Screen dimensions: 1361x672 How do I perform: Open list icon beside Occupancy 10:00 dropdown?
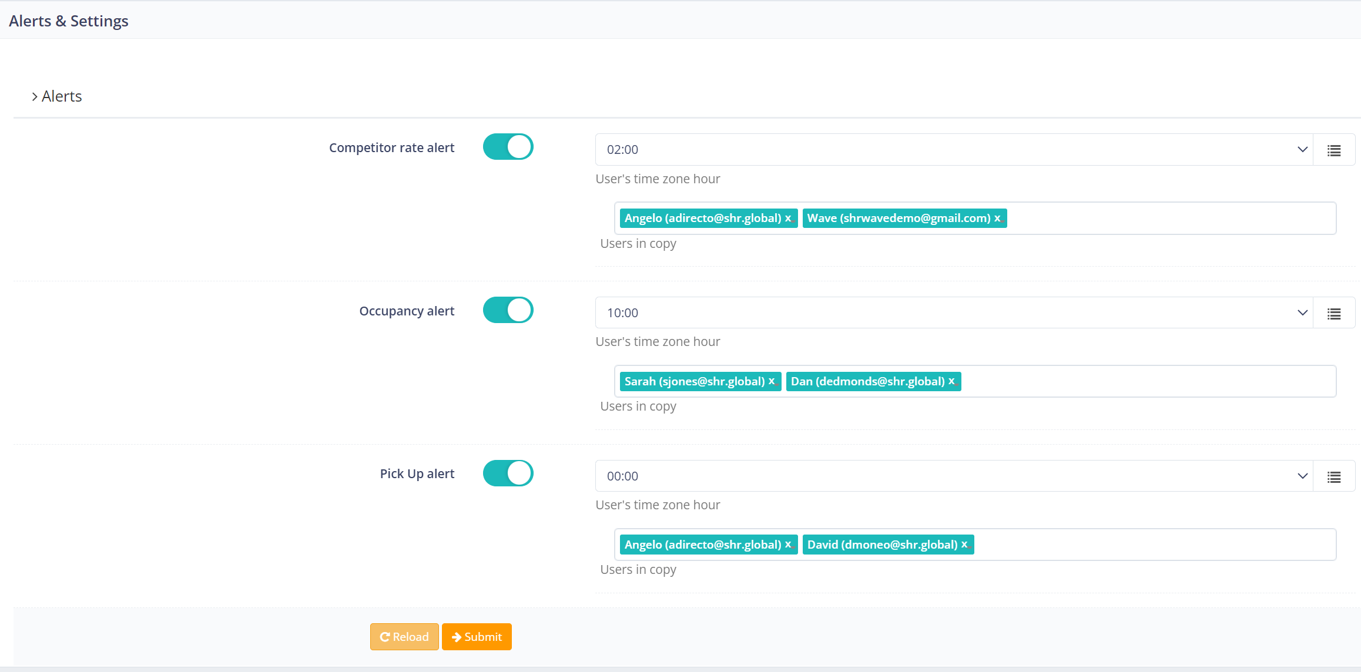tap(1334, 313)
